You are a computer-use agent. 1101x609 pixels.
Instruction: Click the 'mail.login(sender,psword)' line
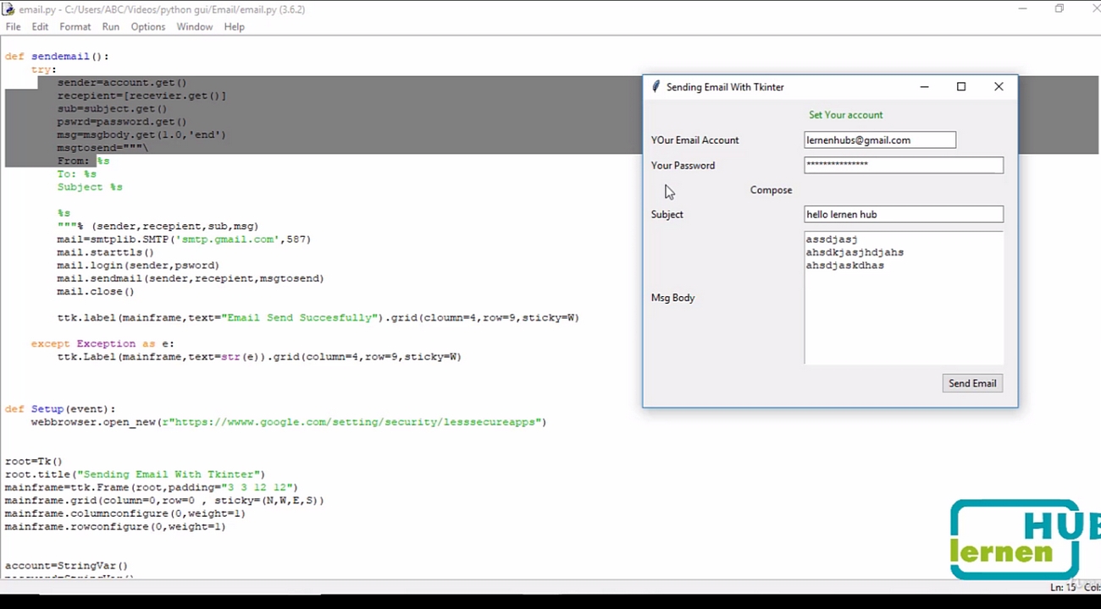point(138,266)
